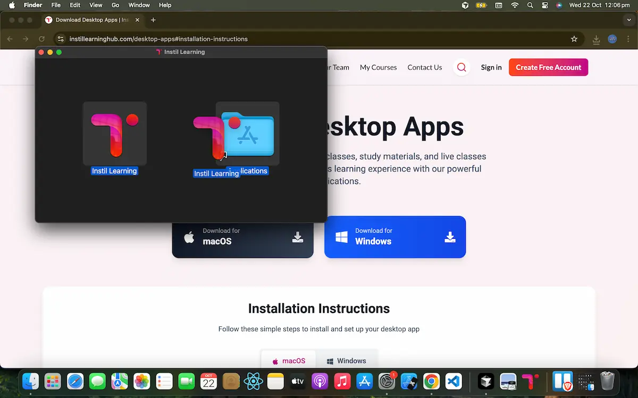Reload the page with the refresh icon
638x398 pixels.
pyautogui.click(x=42, y=39)
